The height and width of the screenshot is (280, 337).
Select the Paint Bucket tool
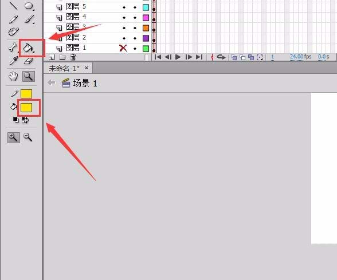click(x=29, y=48)
